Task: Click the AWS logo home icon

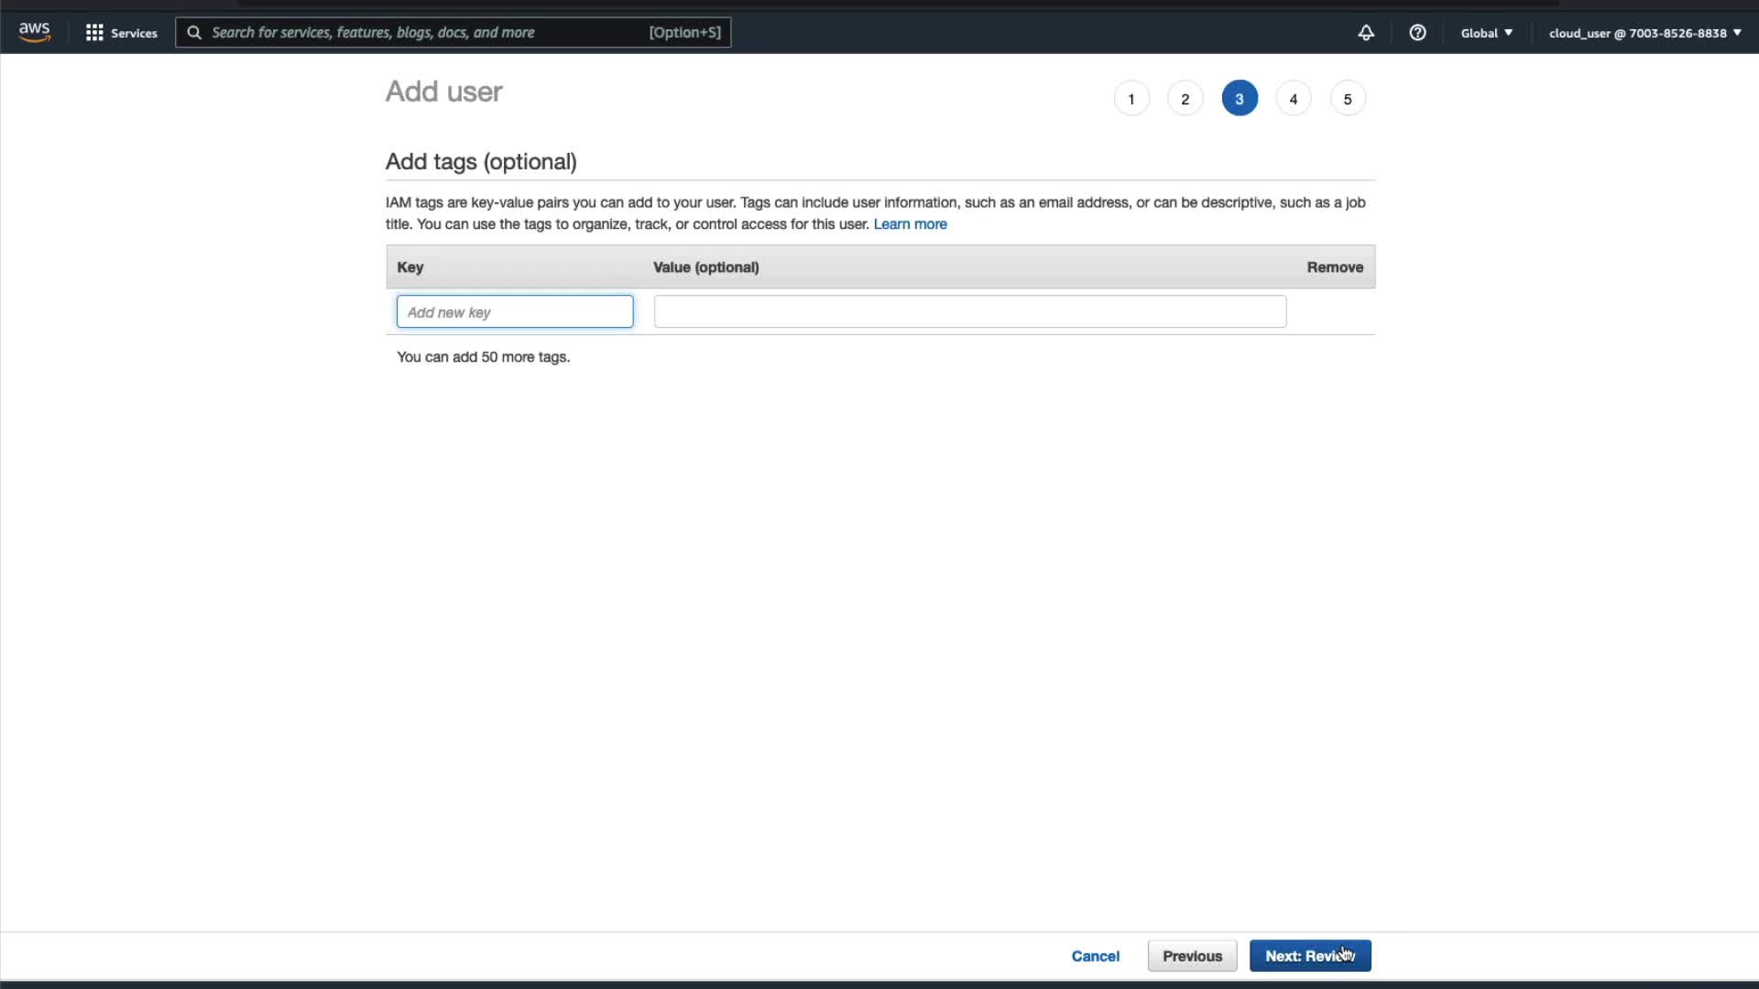Action: (x=34, y=32)
